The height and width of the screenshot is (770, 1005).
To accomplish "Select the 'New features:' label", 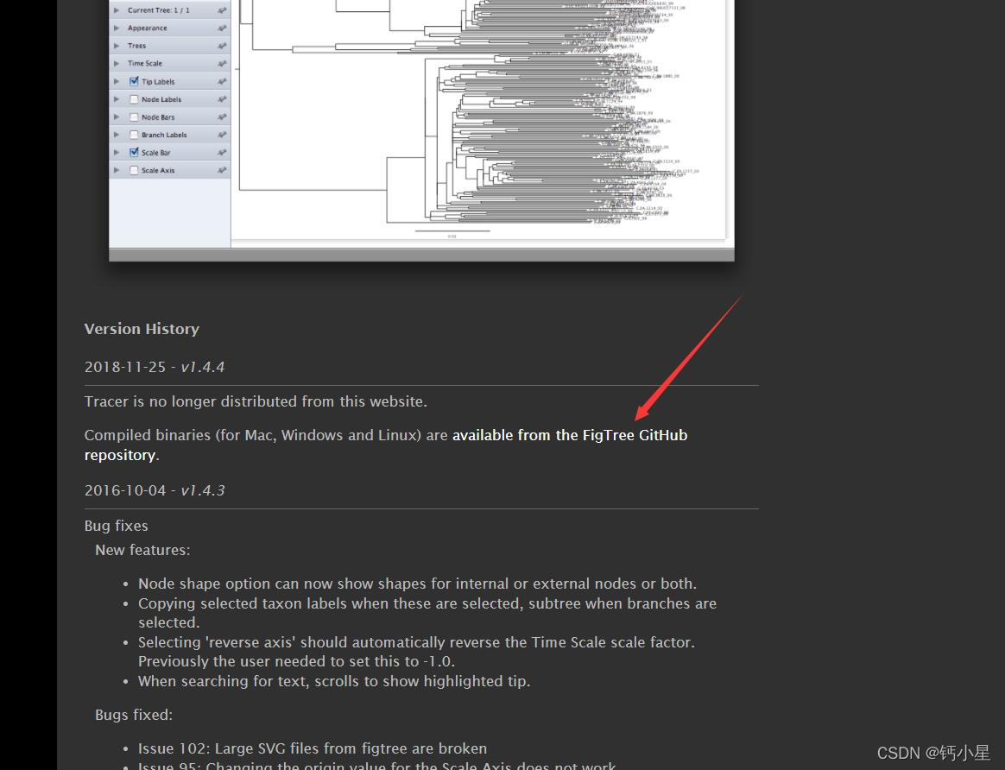I will pyautogui.click(x=142, y=550).
